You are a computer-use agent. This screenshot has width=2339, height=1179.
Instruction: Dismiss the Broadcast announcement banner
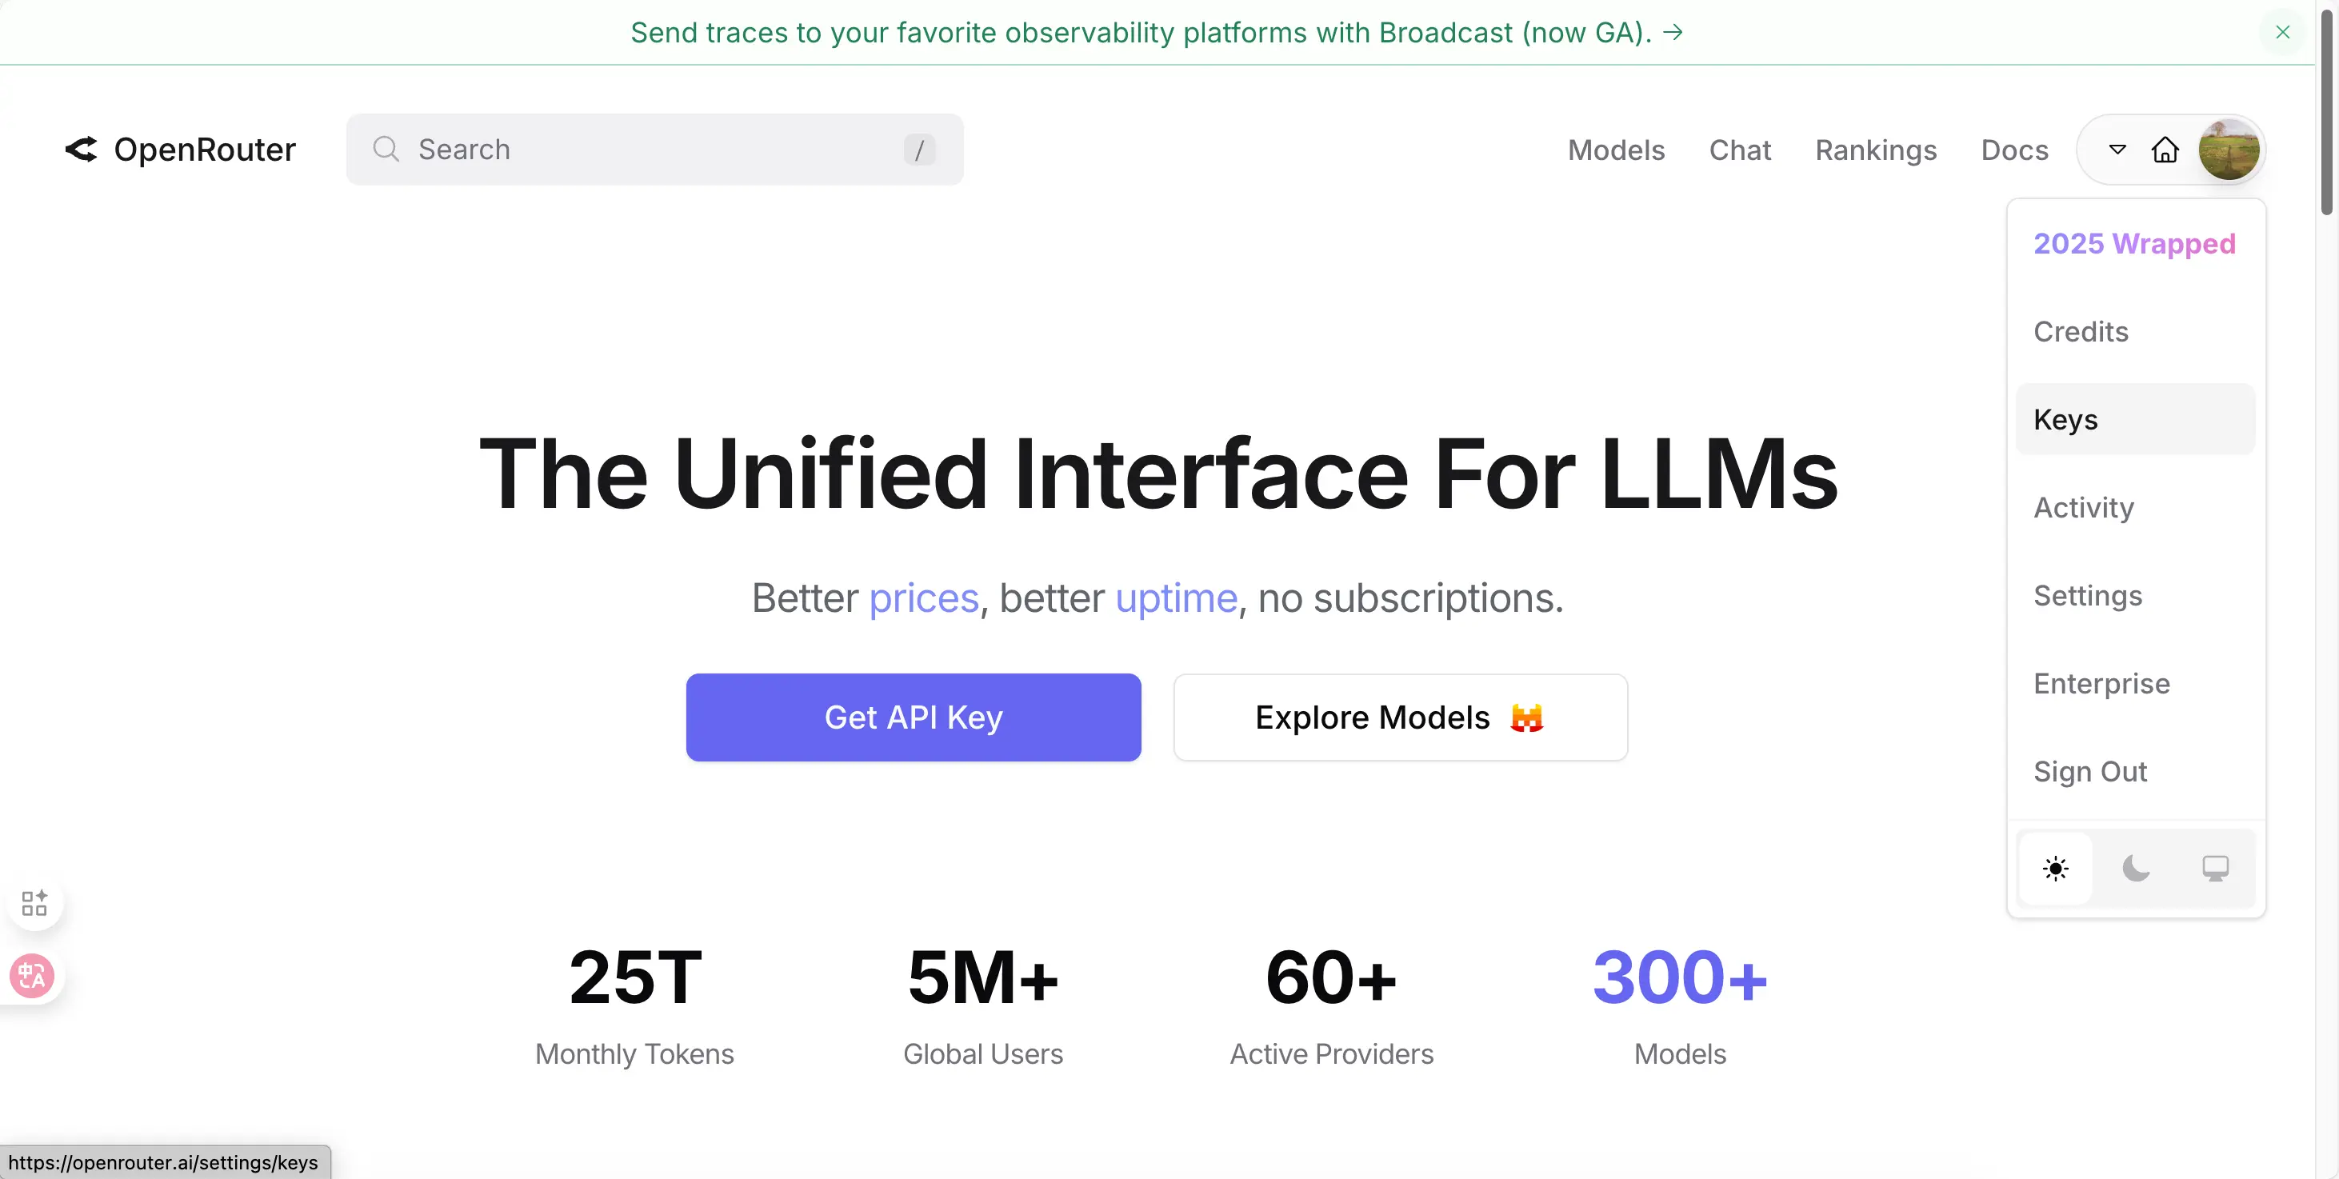pos(2281,33)
